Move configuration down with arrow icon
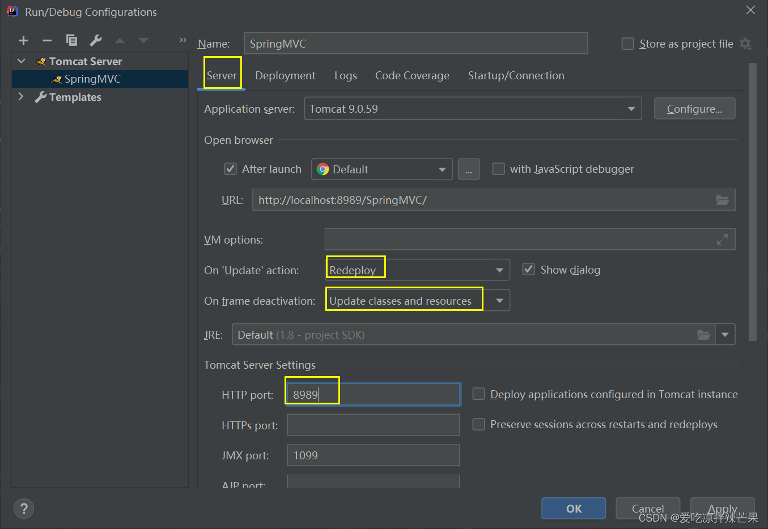The image size is (768, 529). (x=143, y=40)
